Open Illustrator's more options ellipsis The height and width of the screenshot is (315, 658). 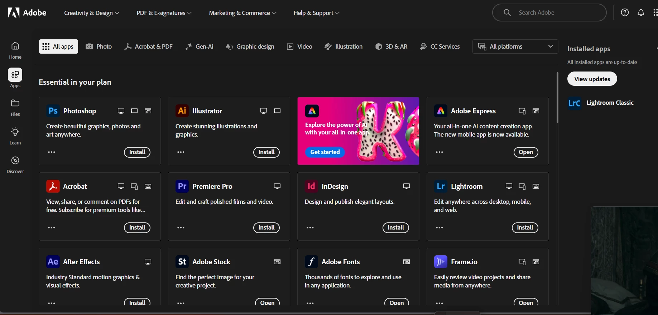click(181, 152)
